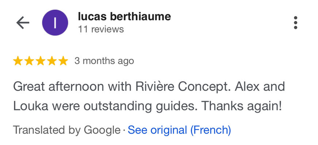318x145 pixels.
Task: Click the word "Google" in the translation note
Action: (102, 130)
